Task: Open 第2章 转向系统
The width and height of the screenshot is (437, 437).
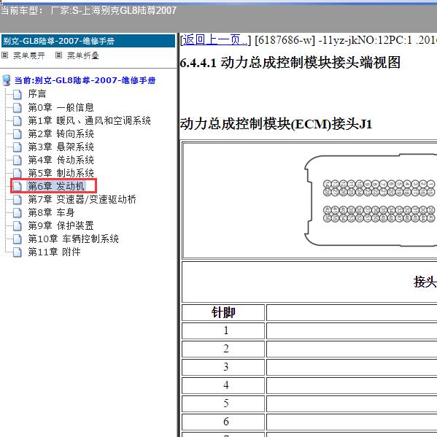Action: [x=61, y=134]
